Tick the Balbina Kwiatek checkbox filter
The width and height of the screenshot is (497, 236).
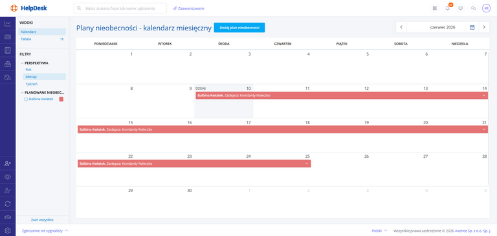click(26, 99)
